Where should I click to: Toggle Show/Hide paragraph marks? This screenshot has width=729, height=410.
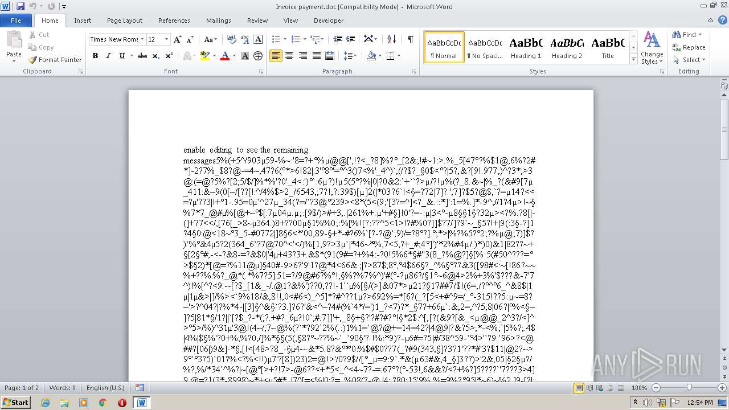point(410,39)
